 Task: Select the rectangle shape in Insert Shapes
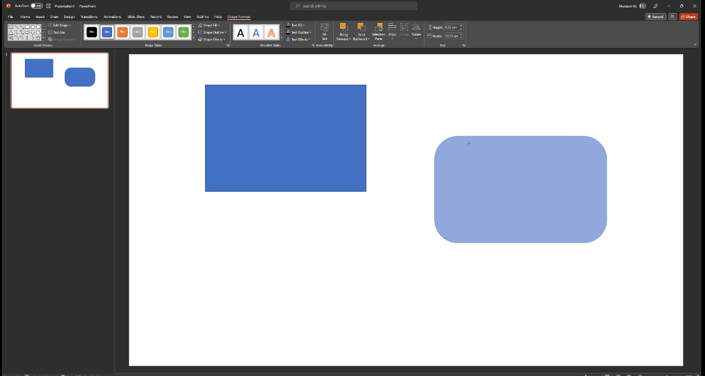point(27,27)
